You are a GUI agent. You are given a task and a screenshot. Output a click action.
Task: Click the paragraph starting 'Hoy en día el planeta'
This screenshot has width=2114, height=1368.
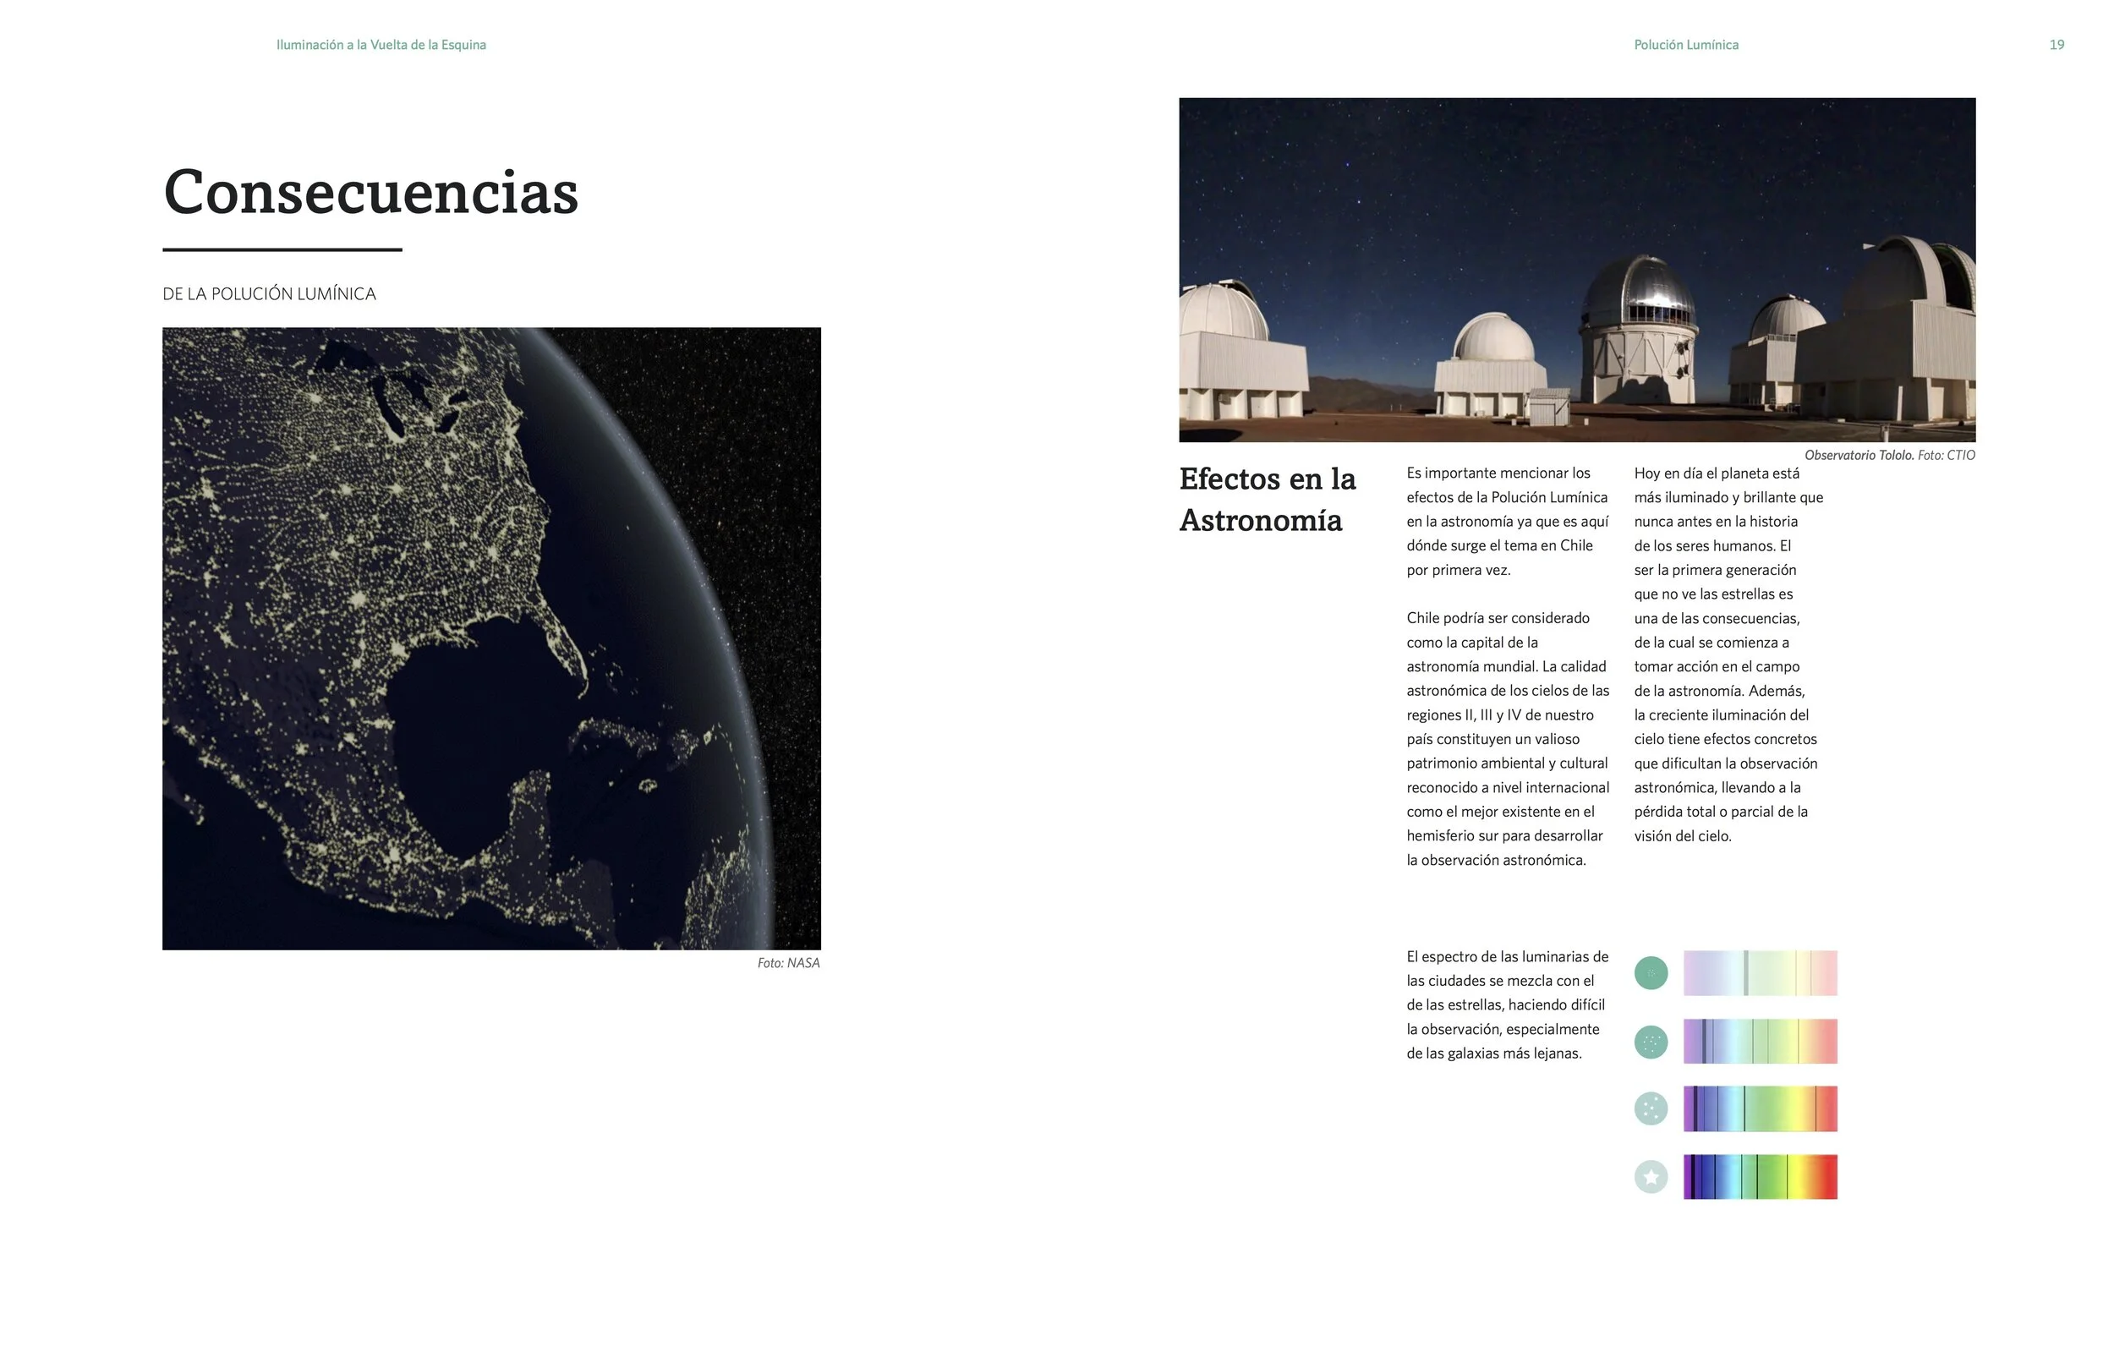point(1728,654)
